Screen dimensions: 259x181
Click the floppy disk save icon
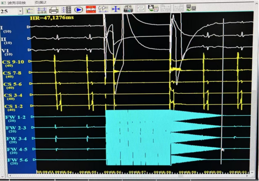[153, 8]
